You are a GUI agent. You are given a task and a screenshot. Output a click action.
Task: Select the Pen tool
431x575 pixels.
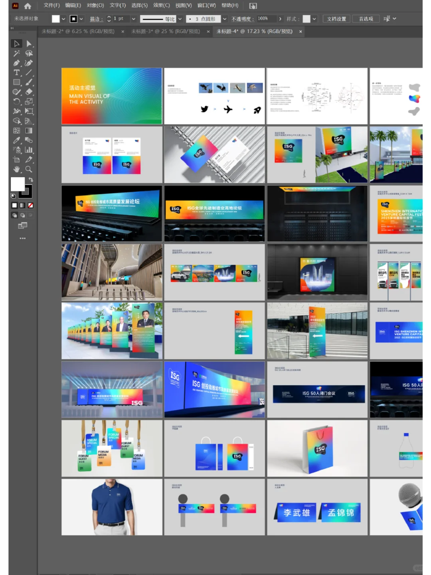coord(17,63)
